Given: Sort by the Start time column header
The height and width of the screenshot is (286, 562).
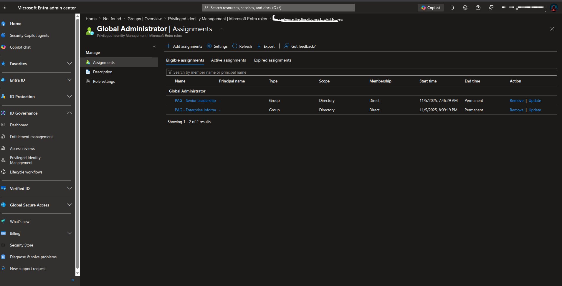Looking at the screenshot, I should pos(428,81).
